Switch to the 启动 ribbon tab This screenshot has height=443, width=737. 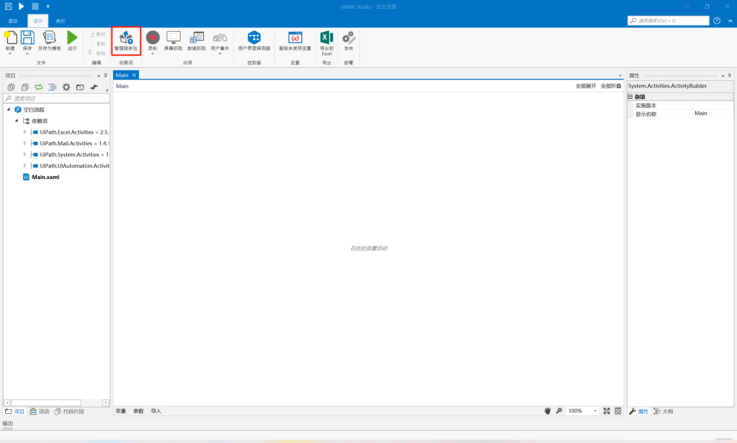coord(13,21)
